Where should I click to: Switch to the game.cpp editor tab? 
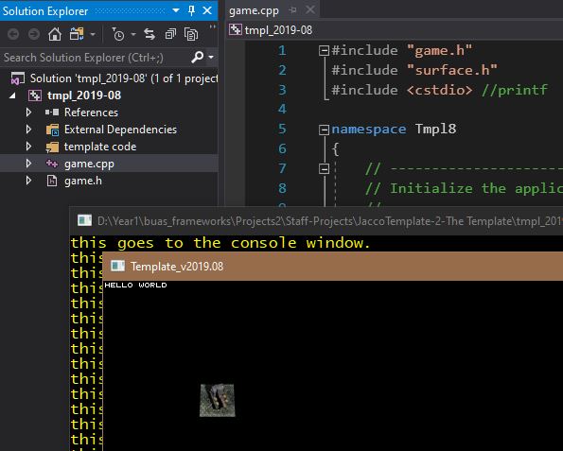click(254, 10)
